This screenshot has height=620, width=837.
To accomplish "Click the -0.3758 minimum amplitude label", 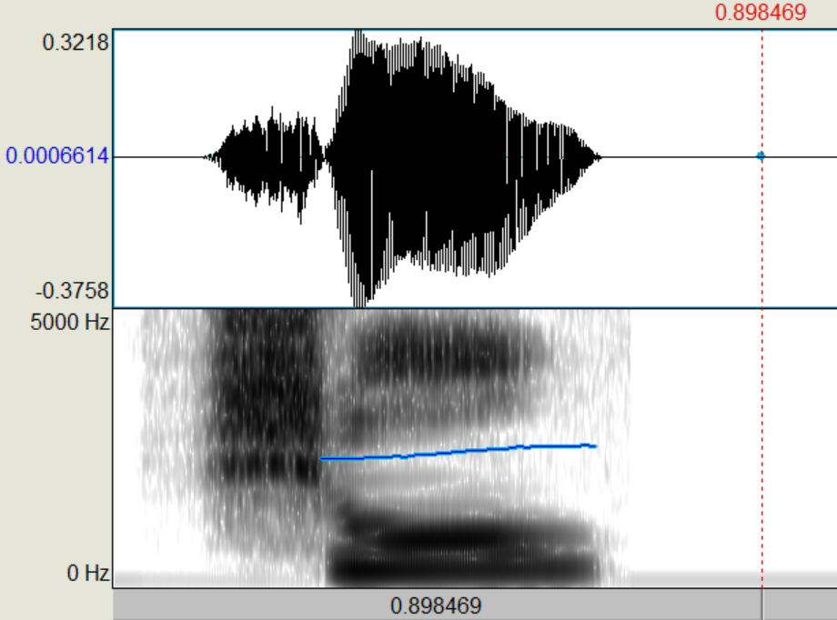I will [x=73, y=291].
